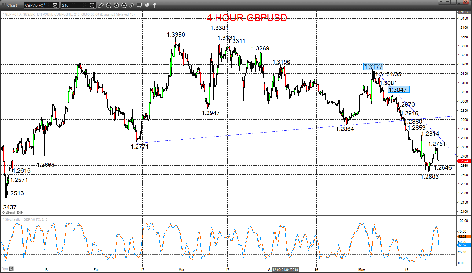
Task: Click the 12:00 04/04/2019 cursor date label
Action: pos(286,270)
